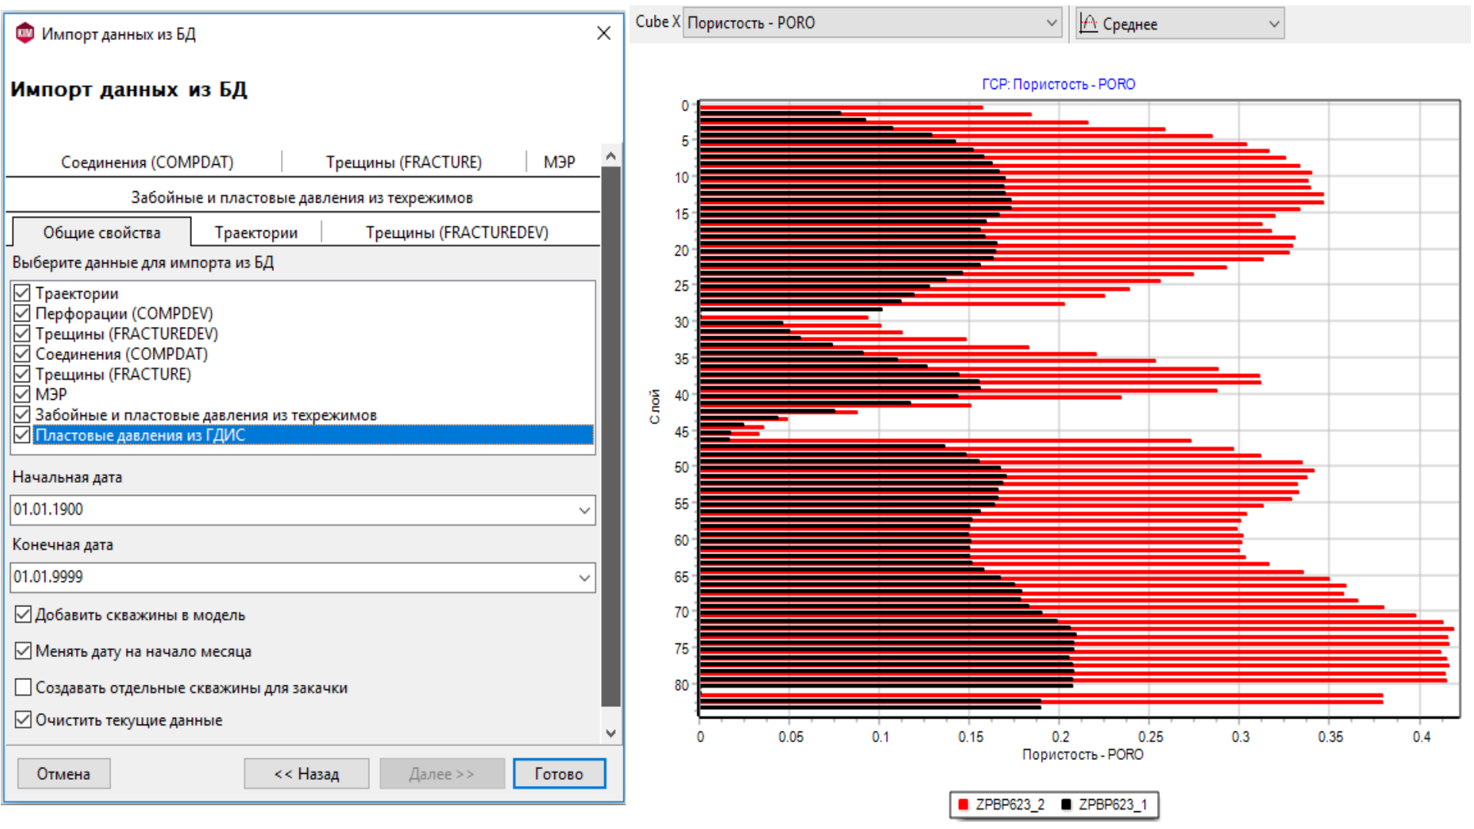Click the black ZPBP623_1 legend swatch
Image resolution: width=1474 pixels, height=829 pixels.
pos(1066,804)
